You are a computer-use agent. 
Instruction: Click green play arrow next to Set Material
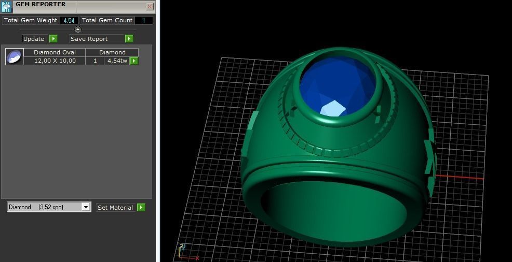click(141, 207)
